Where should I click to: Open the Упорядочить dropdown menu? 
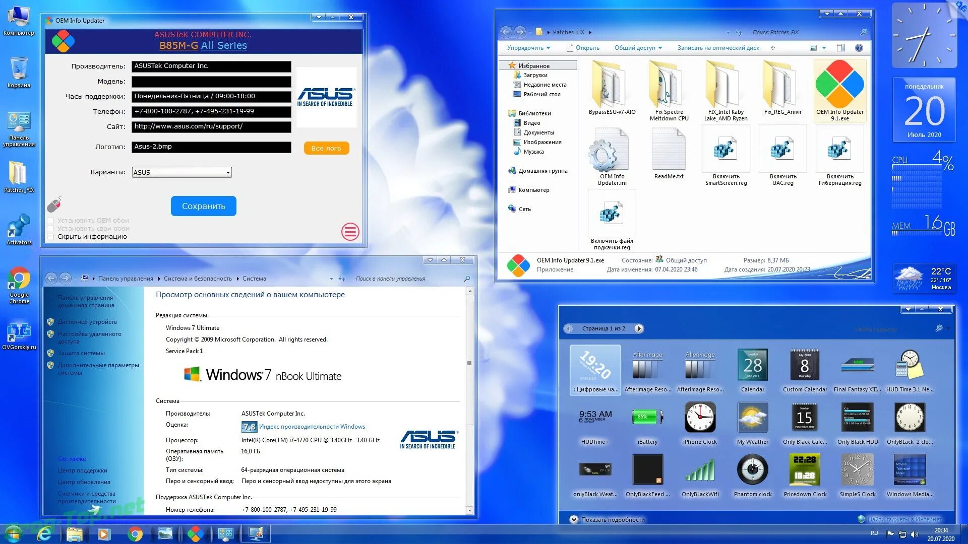[528, 48]
